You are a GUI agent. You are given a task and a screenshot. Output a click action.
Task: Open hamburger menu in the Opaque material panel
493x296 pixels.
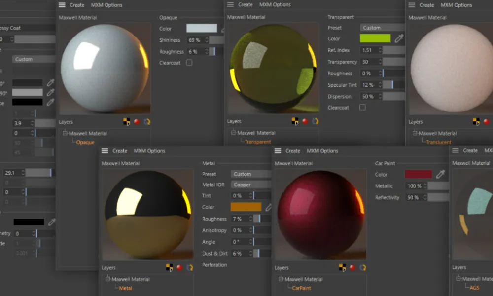62,5
